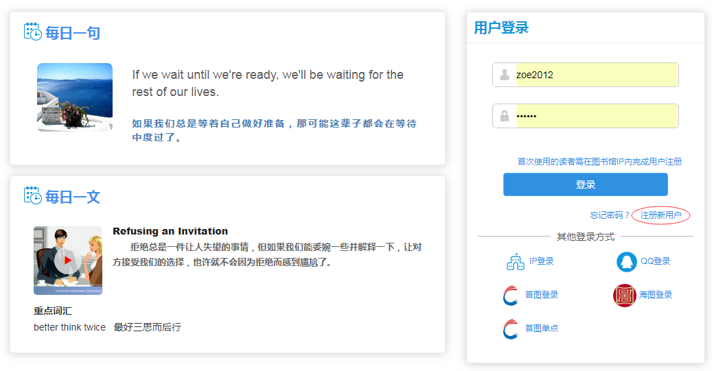This screenshot has width=712, height=371.
Task: Click the padlock icon in password field
Action: click(505, 116)
